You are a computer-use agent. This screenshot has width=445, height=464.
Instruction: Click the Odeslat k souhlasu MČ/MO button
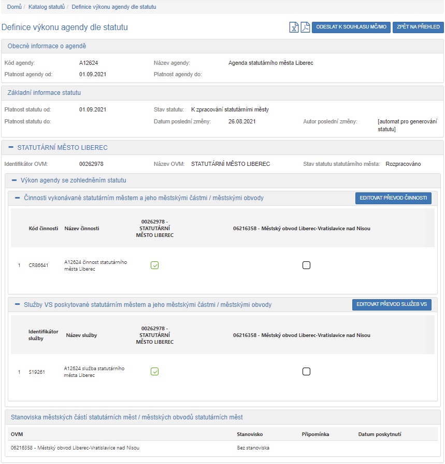[351, 27]
